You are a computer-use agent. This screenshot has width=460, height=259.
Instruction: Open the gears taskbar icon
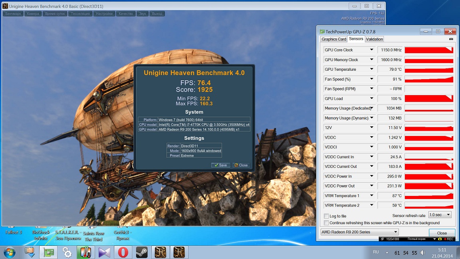coord(67,252)
